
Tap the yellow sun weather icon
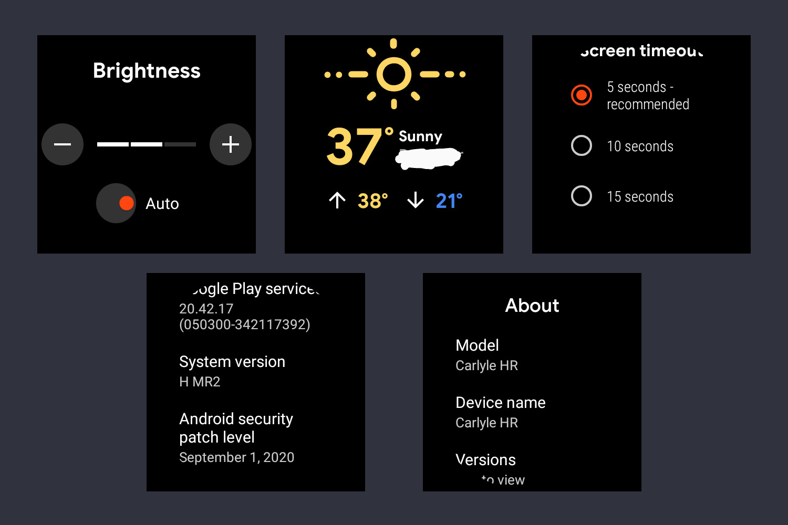click(x=394, y=74)
